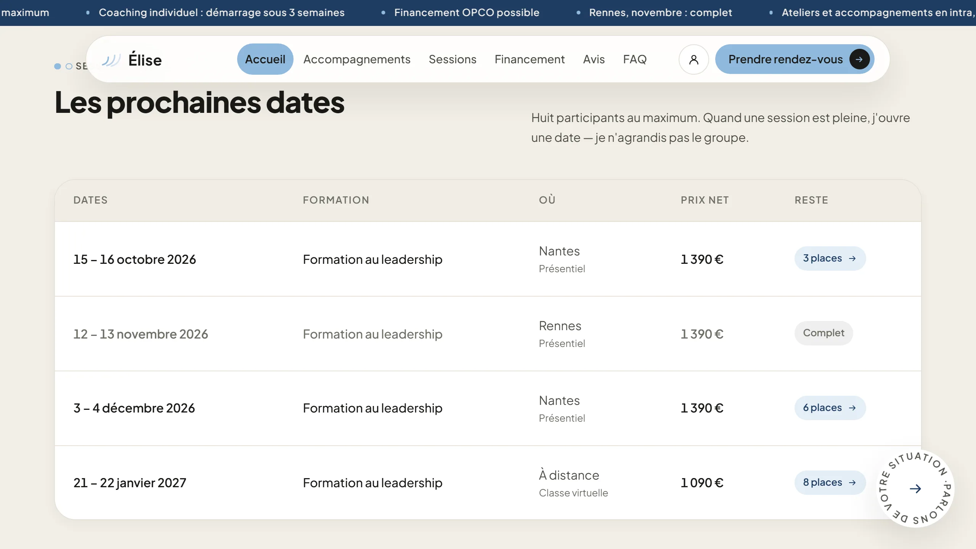976x549 pixels.
Task: Go to the Accueil menu item
Action: tap(265, 59)
